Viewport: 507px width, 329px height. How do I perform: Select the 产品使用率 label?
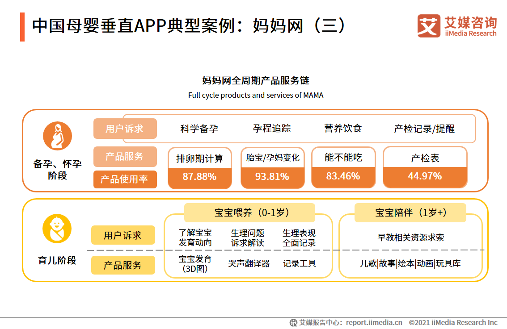click(125, 179)
